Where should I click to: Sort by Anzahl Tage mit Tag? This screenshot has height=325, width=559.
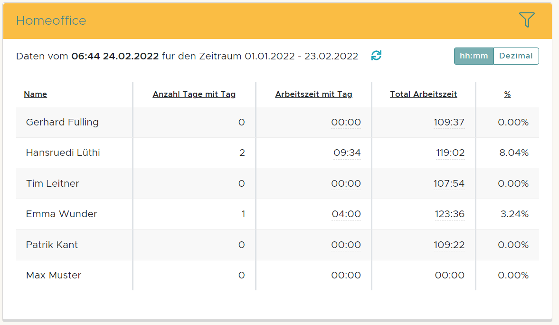point(194,94)
